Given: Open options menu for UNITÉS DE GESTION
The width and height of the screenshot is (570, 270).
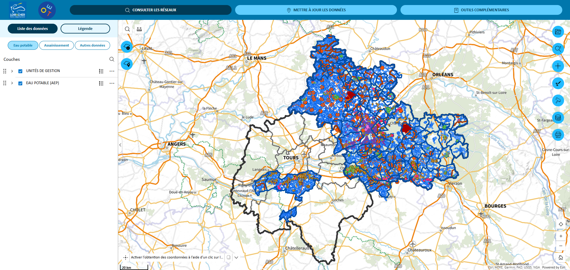Looking at the screenshot, I should (x=112, y=71).
